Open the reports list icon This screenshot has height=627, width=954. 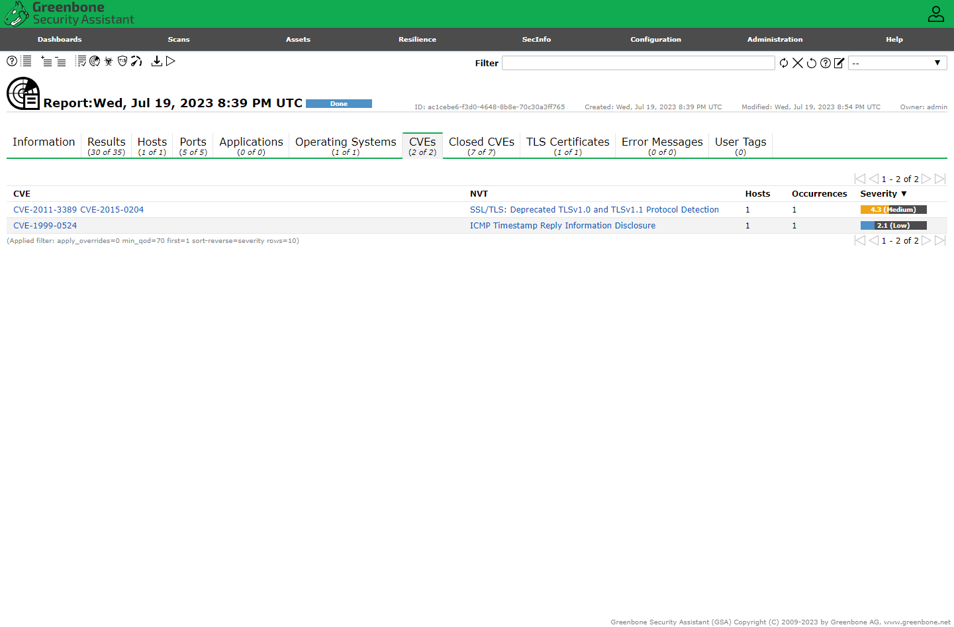26,61
